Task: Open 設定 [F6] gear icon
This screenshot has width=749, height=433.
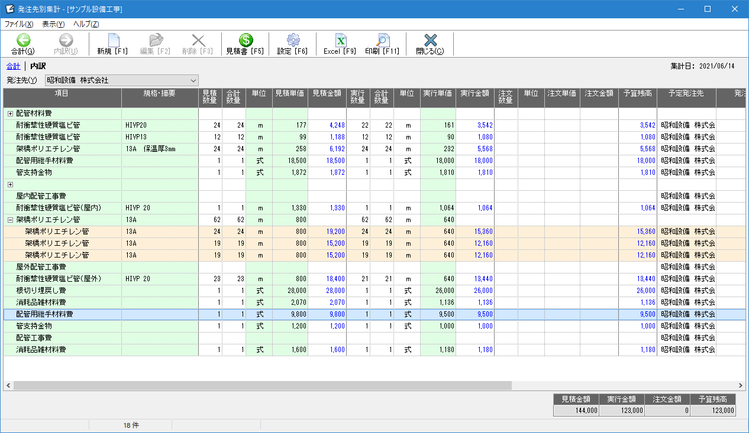Action: [293, 40]
